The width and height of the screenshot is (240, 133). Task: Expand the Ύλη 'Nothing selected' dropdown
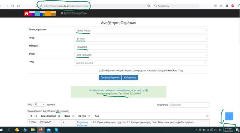pos(141,63)
